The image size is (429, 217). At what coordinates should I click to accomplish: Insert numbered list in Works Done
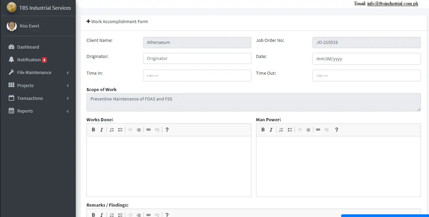[112, 130]
